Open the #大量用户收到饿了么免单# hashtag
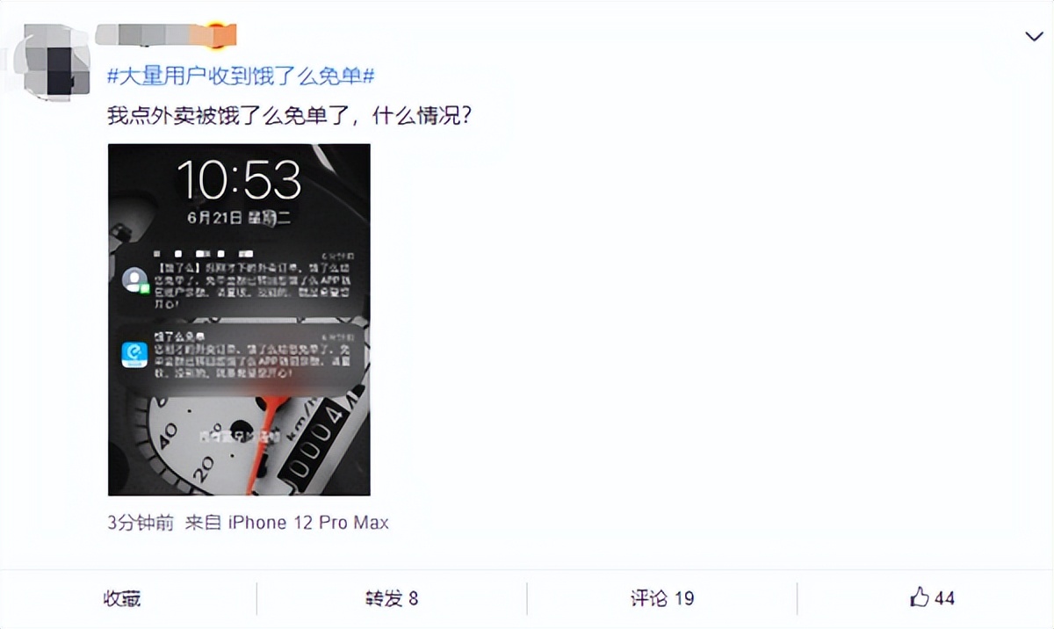The width and height of the screenshot is (1054, 629). 241,76
